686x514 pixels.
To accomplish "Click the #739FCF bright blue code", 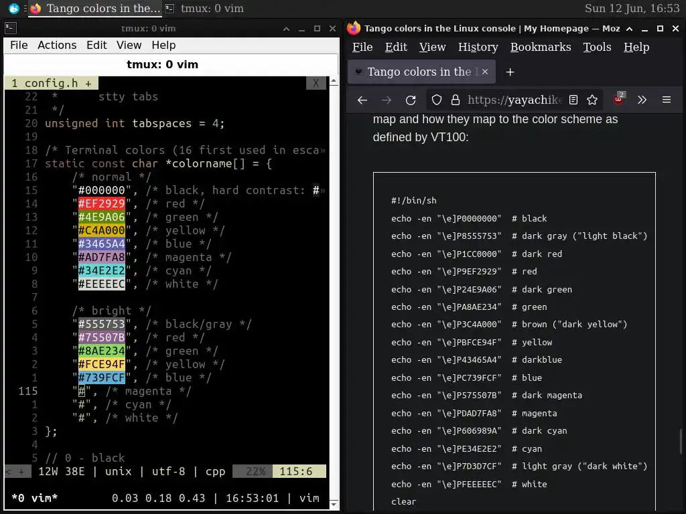I will (102, 377).
